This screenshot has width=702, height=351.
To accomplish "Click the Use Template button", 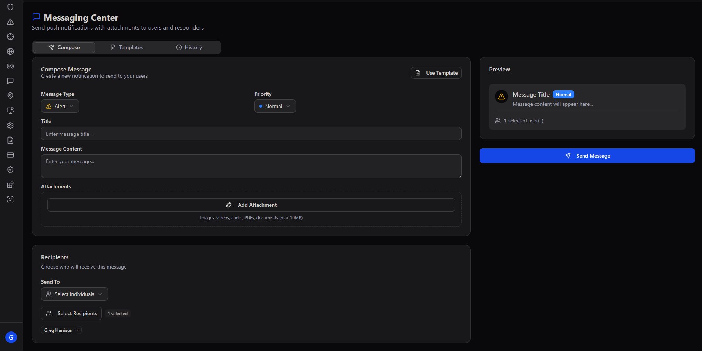I will [436, 73].
